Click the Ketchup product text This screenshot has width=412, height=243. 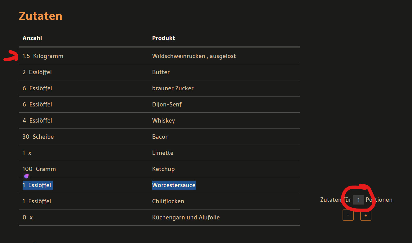[x=164, y=169]
